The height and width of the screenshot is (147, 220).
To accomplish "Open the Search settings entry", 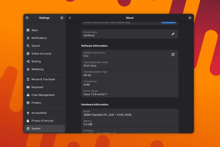I will coord(45,46).
